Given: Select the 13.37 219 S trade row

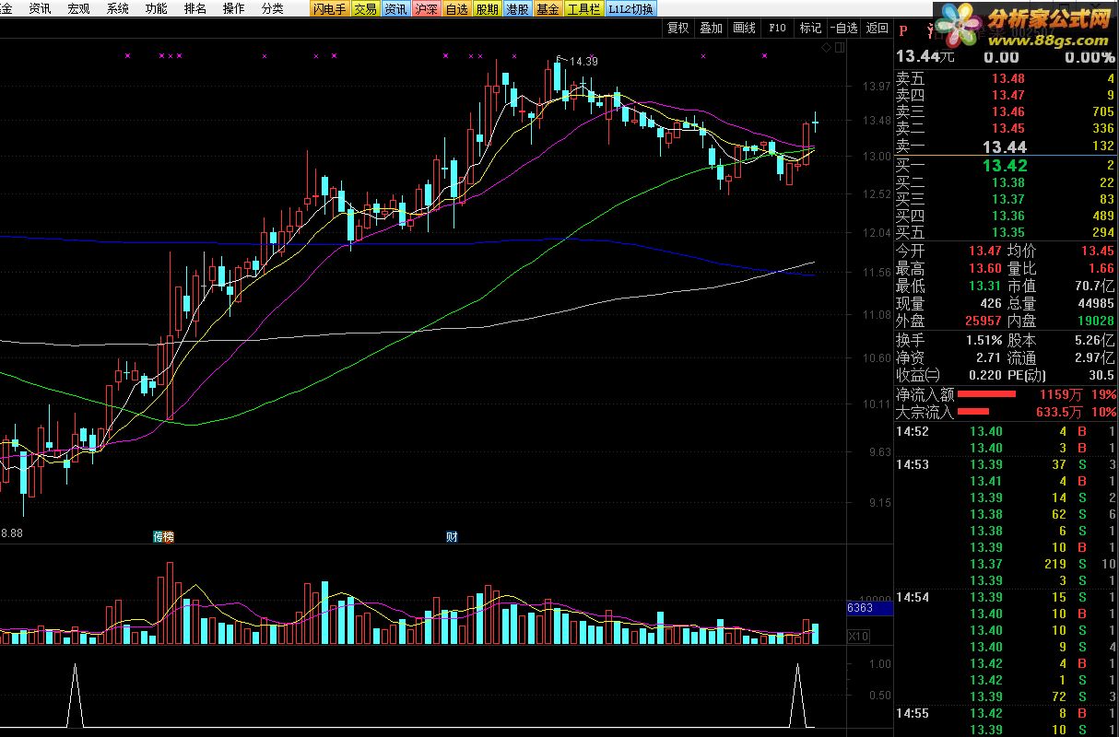Looking at the screenshot, I should (x=1007, y=565).
